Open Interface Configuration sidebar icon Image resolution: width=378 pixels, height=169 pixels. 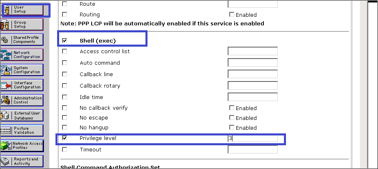[22, 85]
